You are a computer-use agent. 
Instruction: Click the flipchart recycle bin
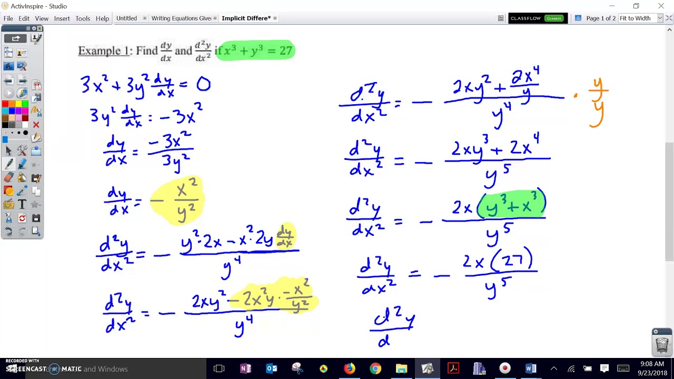pos(662,344)
